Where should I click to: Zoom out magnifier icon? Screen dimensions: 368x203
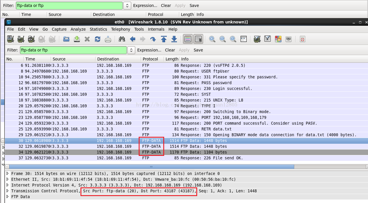tap(223, 39)
